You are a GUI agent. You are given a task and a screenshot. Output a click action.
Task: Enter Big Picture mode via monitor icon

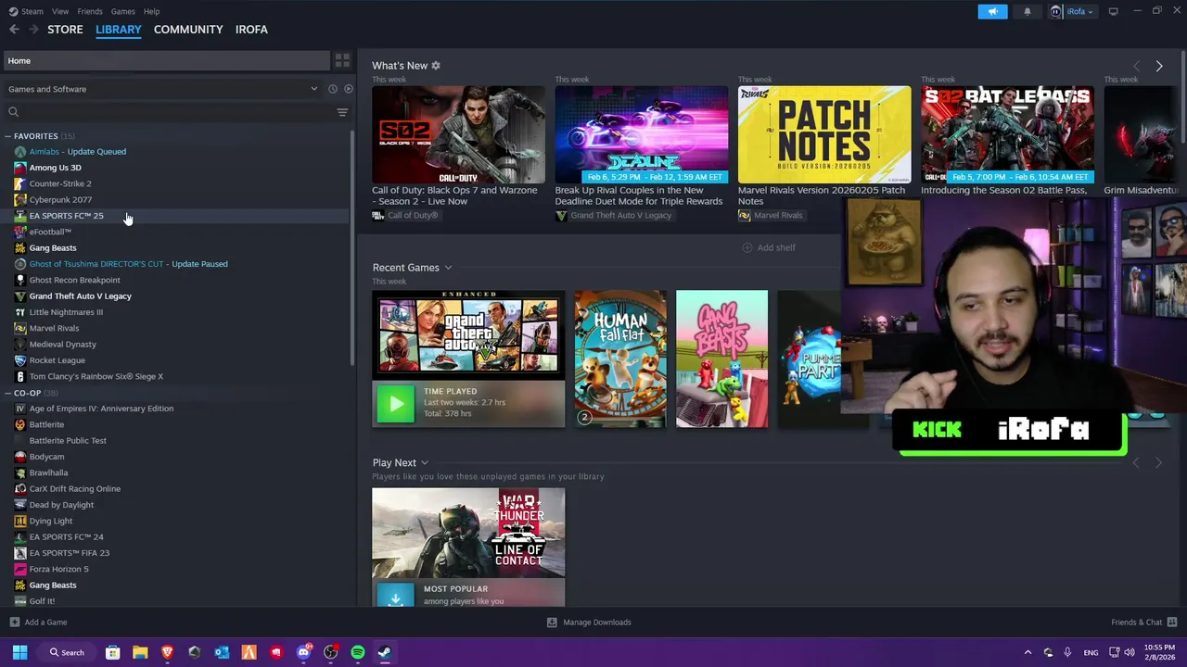tap(1113, 11)
